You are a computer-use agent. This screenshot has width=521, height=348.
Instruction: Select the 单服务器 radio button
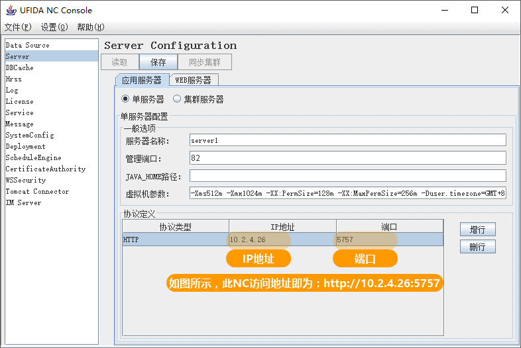125,99
